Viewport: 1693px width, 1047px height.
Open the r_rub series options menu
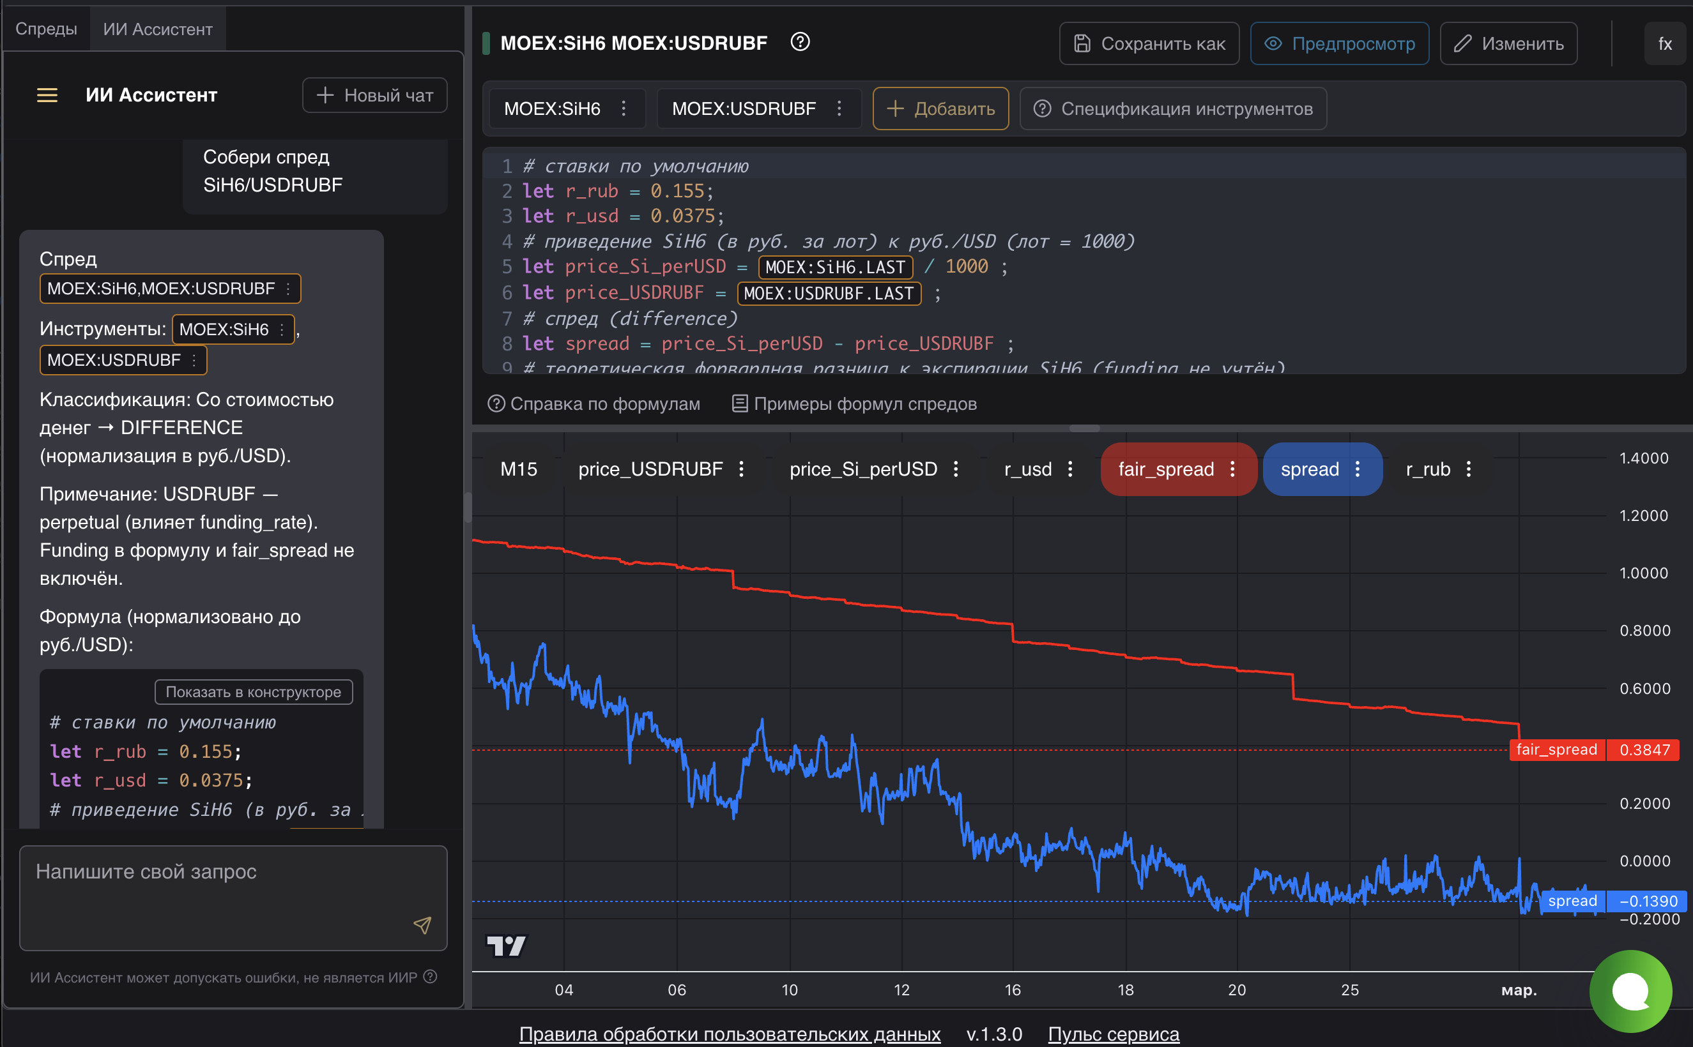[x=1469, y=469]
